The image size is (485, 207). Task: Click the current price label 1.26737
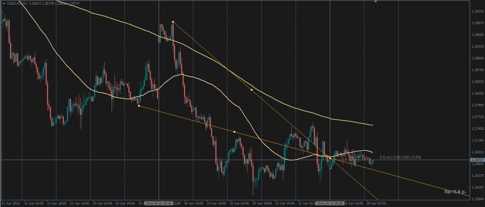(x=477, y=160)
